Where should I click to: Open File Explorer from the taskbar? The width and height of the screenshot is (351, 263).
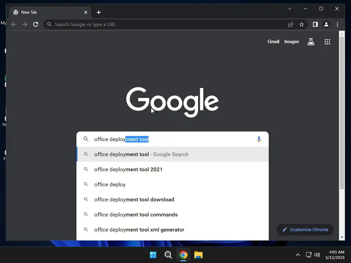(198, 255)
